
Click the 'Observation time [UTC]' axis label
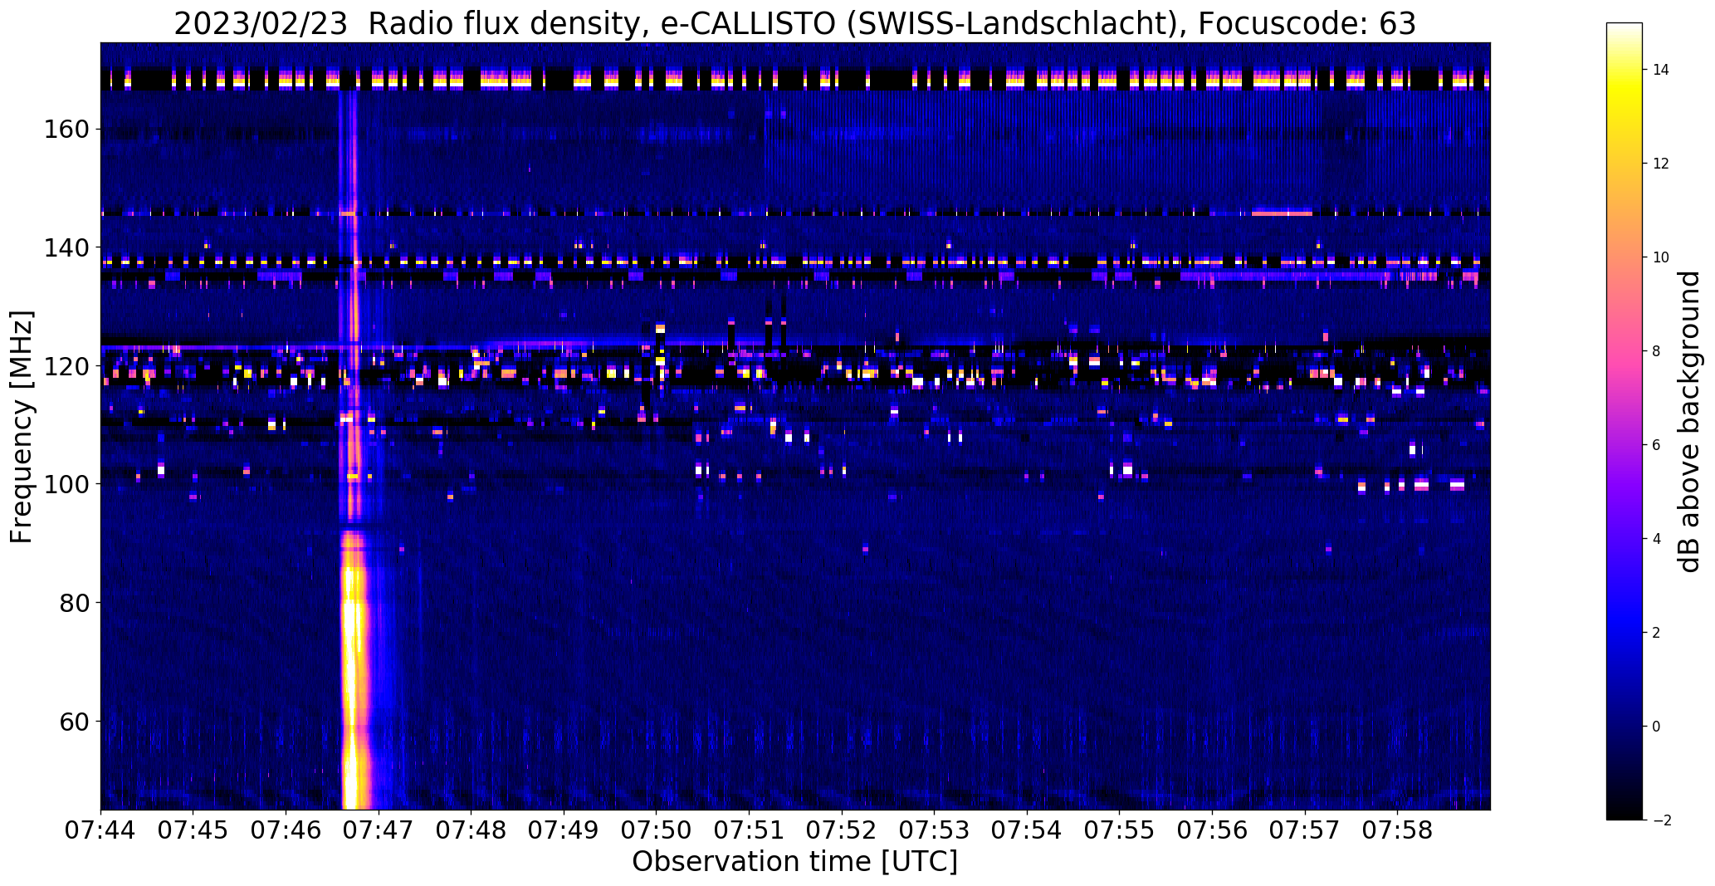click(794, 862)
